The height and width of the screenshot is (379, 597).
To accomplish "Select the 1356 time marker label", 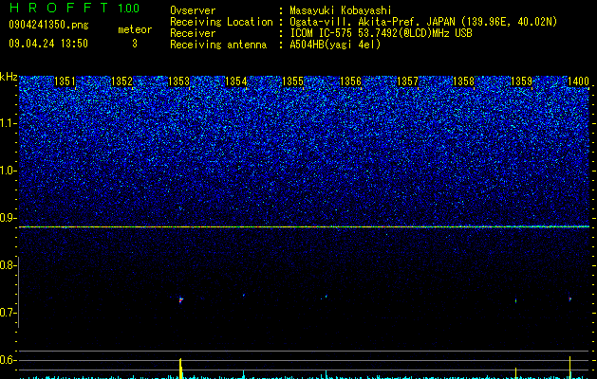I will (x=350, y=81).
